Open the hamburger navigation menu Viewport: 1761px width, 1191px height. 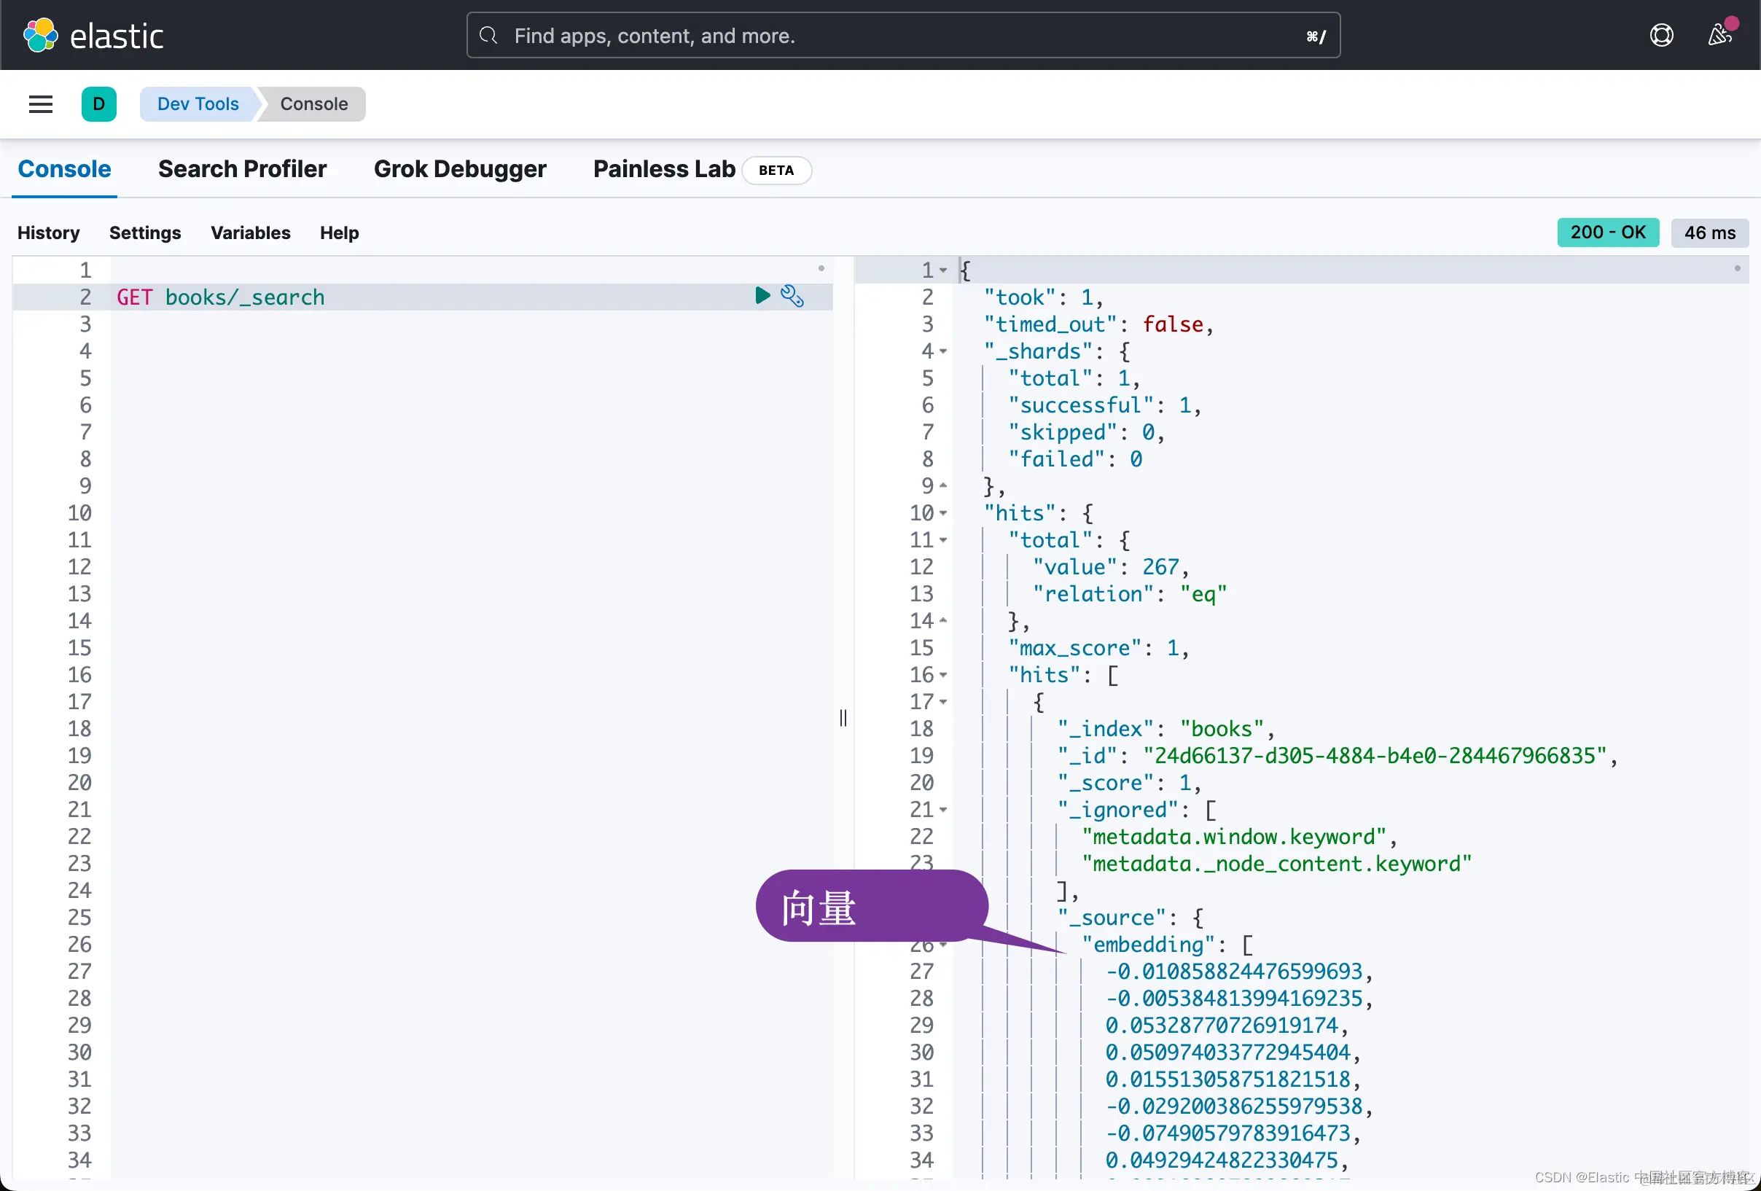pyautogui.click(x=41, y=104)
